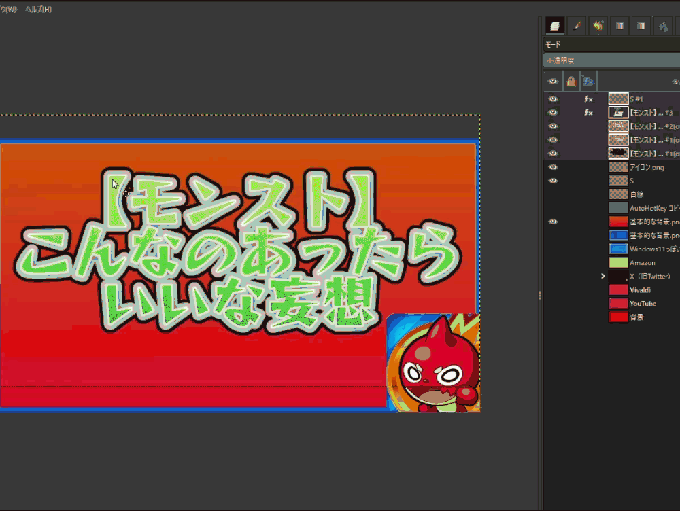Hide the red 基本的な背景.png layer
Viewport: 680px width, 511px height.
(x=553, y=222)
